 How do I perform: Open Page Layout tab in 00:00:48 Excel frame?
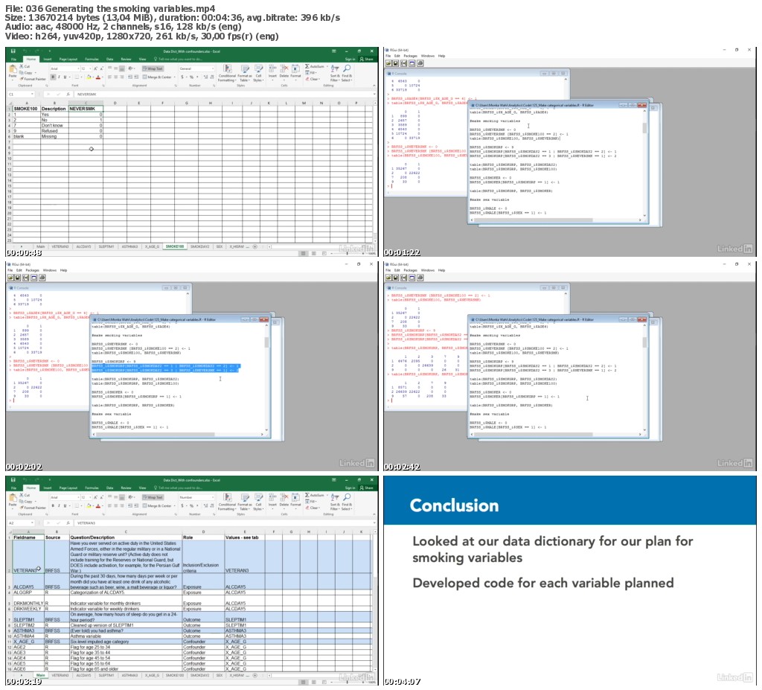tap(68, 59)
